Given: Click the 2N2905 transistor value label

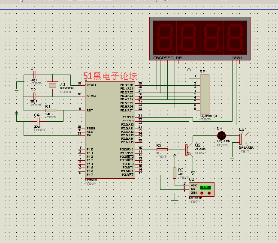Looking at the screenshot, I should click(x=200, y=149).
